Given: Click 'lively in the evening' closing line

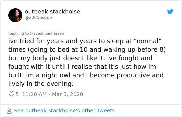Looking at the screenshot, I should 41,84.
